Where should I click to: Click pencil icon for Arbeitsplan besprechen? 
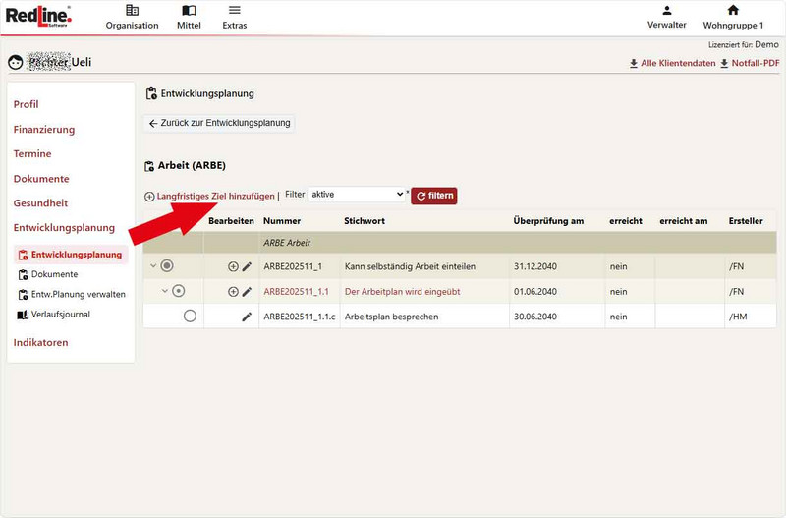pyautogui.click(x=247, y=317)
